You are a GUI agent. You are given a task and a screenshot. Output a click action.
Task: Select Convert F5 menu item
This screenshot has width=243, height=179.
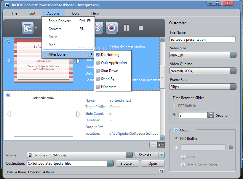[68, 29]
